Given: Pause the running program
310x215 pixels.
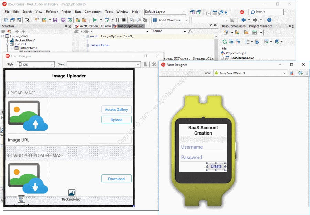Looking at the screenshot, I should (117, 20).
